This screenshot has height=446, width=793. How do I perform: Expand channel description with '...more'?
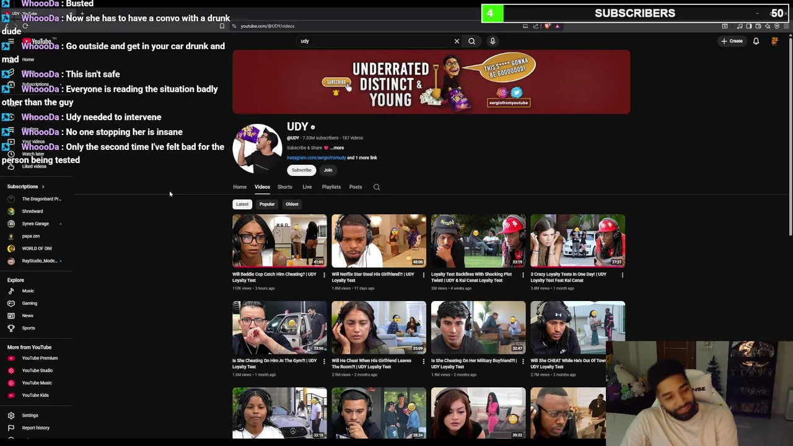coord(338,148)
